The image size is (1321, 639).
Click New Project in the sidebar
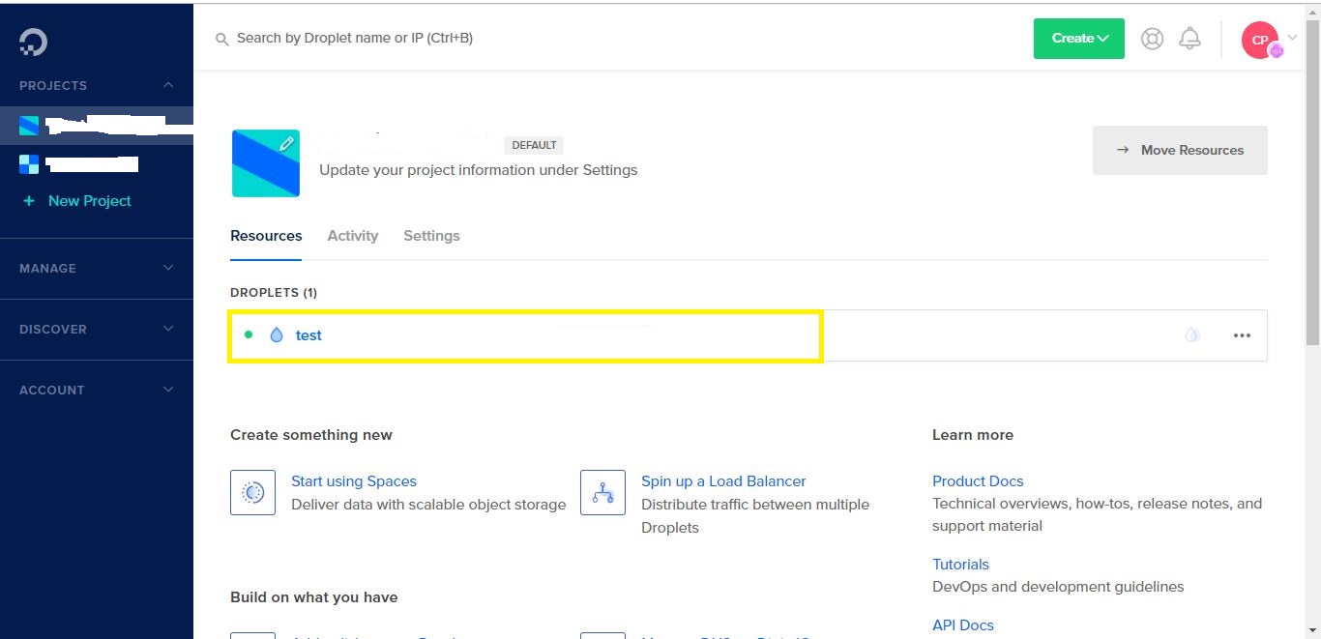tap(88, 200)
